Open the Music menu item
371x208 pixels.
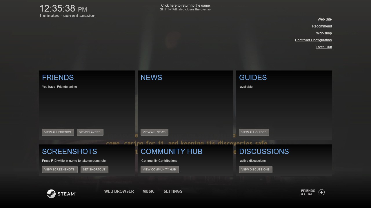coord(149,191)
